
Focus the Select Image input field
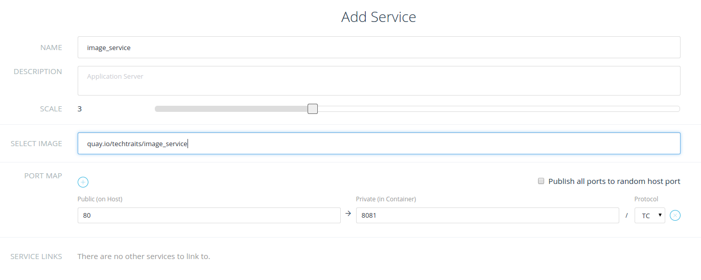[x=379, y=144]
